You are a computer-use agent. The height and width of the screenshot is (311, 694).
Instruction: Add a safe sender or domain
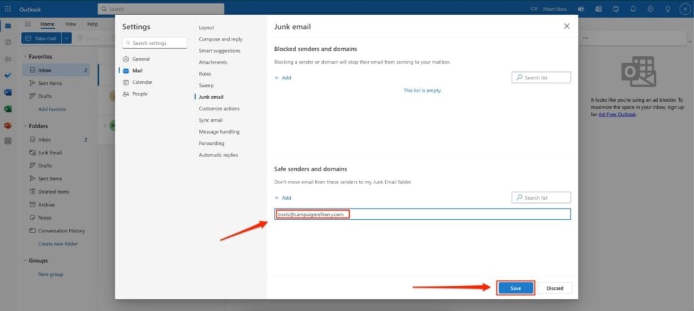[283, 199]
